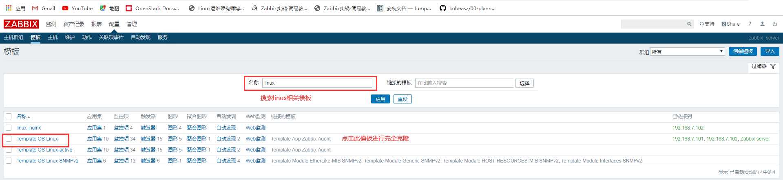Switch to 动作 submenu

[x=87, y=37]
